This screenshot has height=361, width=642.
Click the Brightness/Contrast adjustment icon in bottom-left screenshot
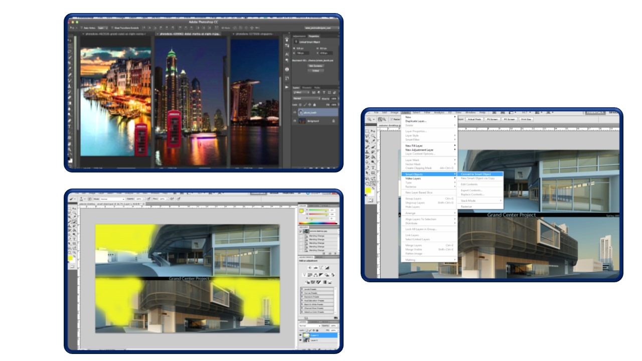click(310, 268)
